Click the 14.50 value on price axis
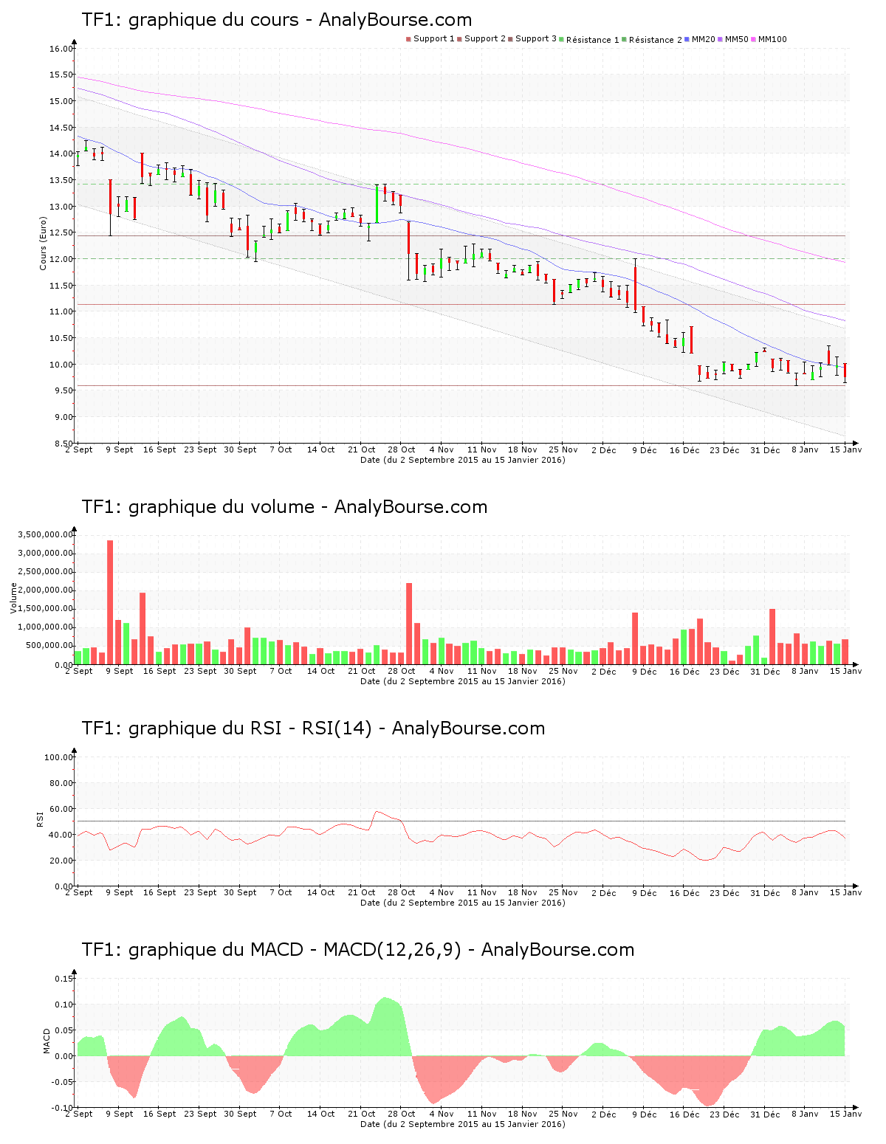Image resolution: width=886 pixels, height=1144 pixels. [61, 128]
